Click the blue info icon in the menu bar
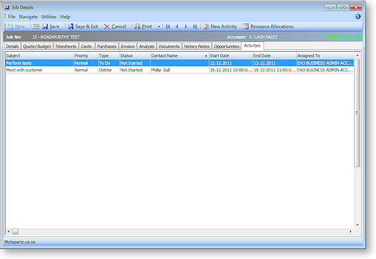The width and height of the screenshot is (376, 259). [x=358, y=17]
